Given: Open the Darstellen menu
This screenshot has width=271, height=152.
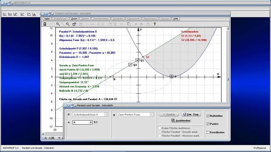Looking at the screenshot, I should tap(118, 19).
